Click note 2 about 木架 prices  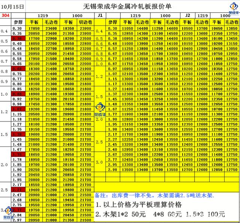(x=160, y=214)
